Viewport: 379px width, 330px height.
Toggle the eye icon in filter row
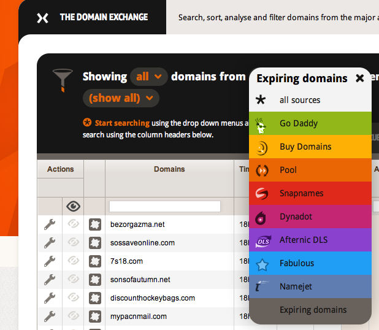tap(73, 206)
